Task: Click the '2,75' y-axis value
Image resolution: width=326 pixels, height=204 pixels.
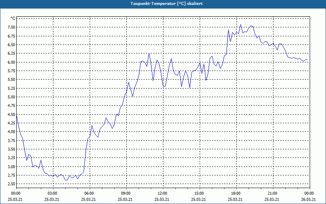Action: (12, 175)
